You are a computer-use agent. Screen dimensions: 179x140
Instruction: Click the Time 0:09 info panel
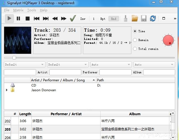pyautogui.click(x=107, y=40)
